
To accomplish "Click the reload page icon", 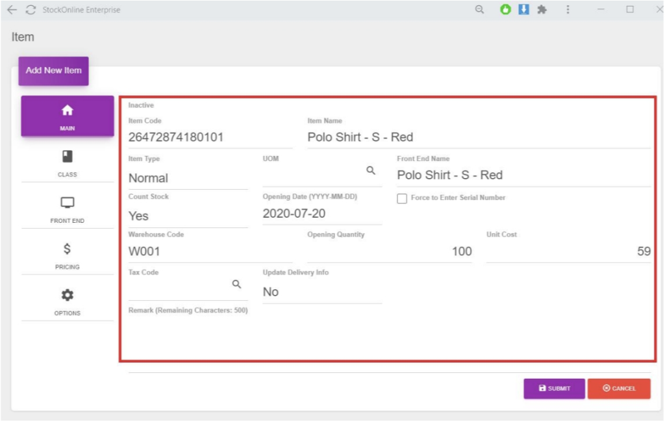I will click(31, 10).
